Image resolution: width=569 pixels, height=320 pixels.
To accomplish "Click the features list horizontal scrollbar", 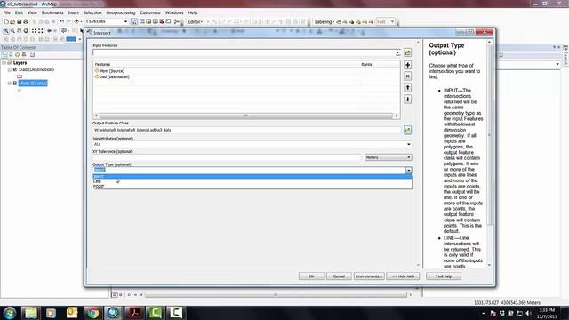I will coord(246,116).
